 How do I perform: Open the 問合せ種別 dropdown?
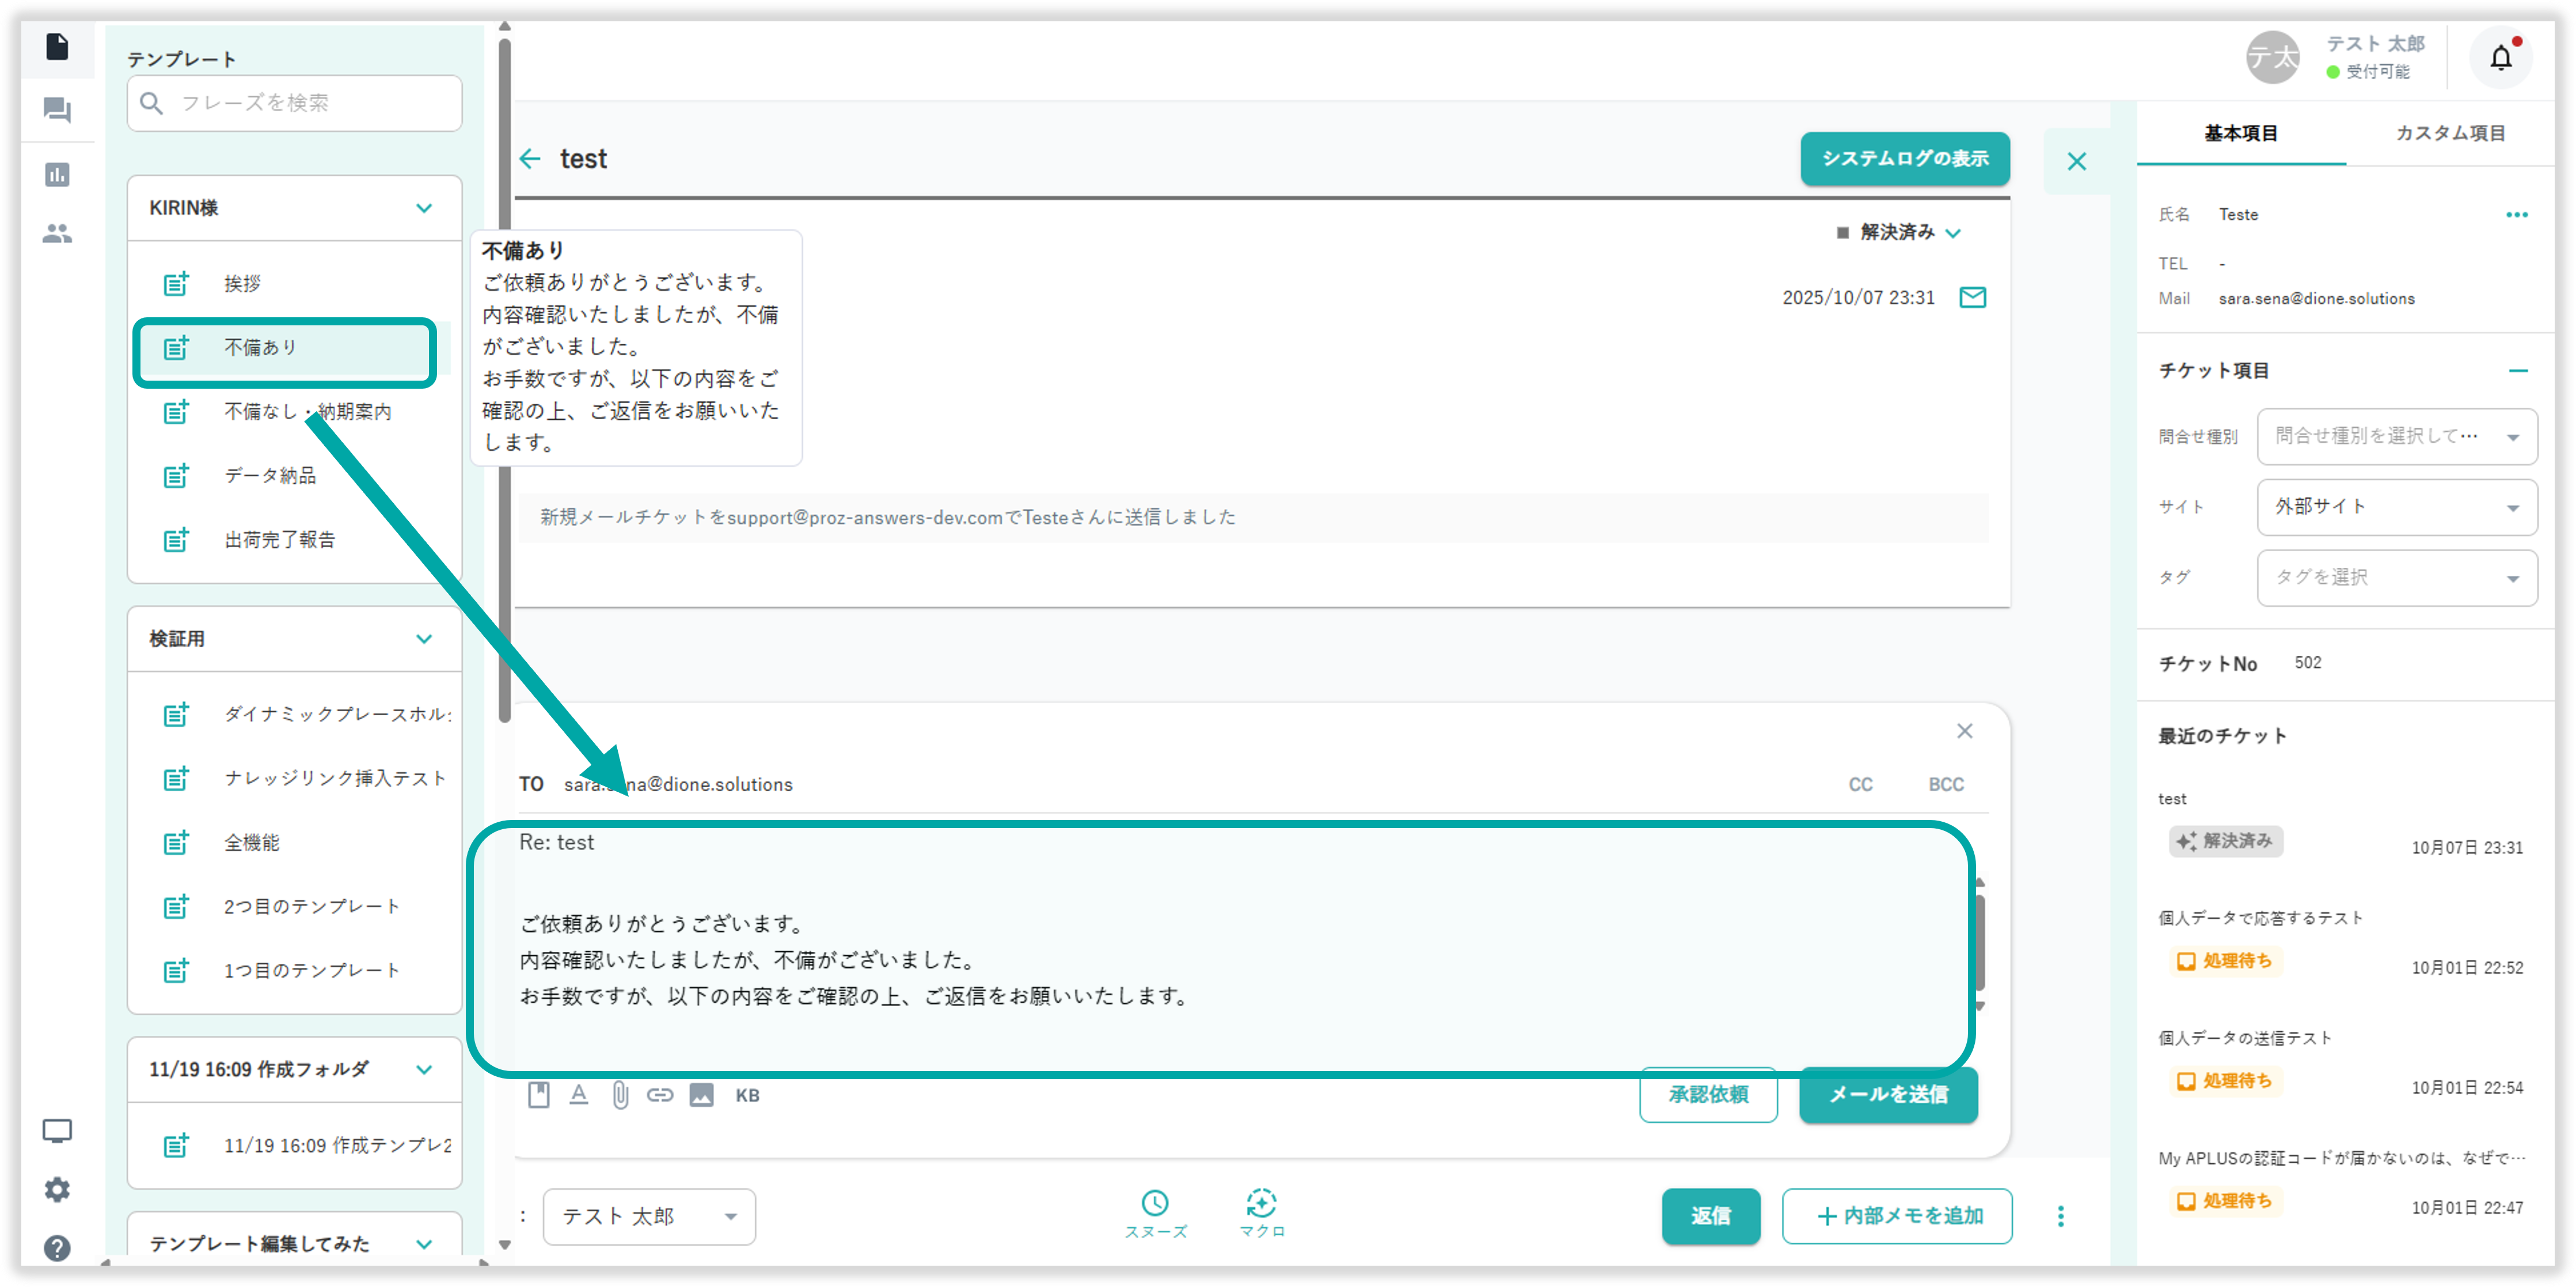(2396, 436)
